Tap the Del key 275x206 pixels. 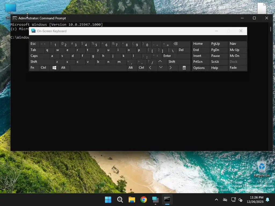click(184, 50)
